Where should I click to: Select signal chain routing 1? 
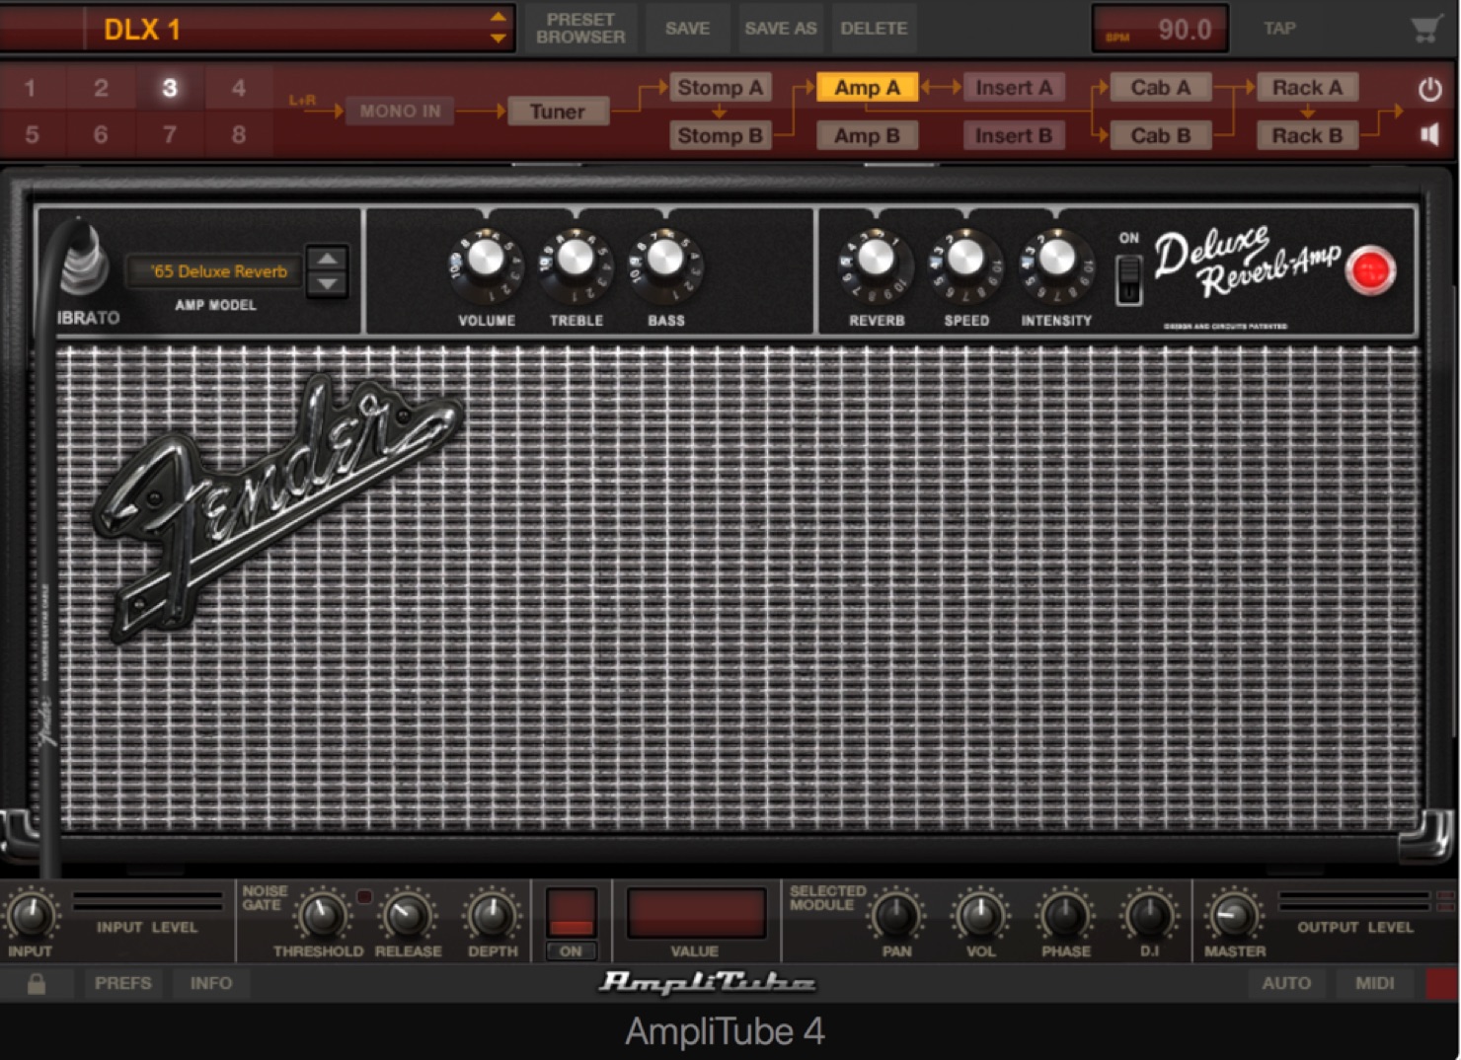(31, 89)
